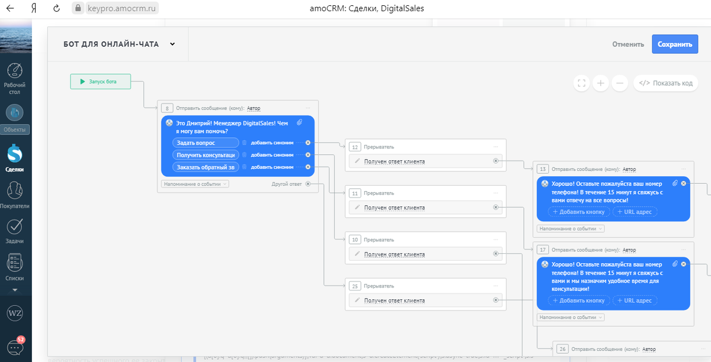Add button Добавить кнопку in step 13
This screenshot has width=711, height=362.
pos(579,212)
